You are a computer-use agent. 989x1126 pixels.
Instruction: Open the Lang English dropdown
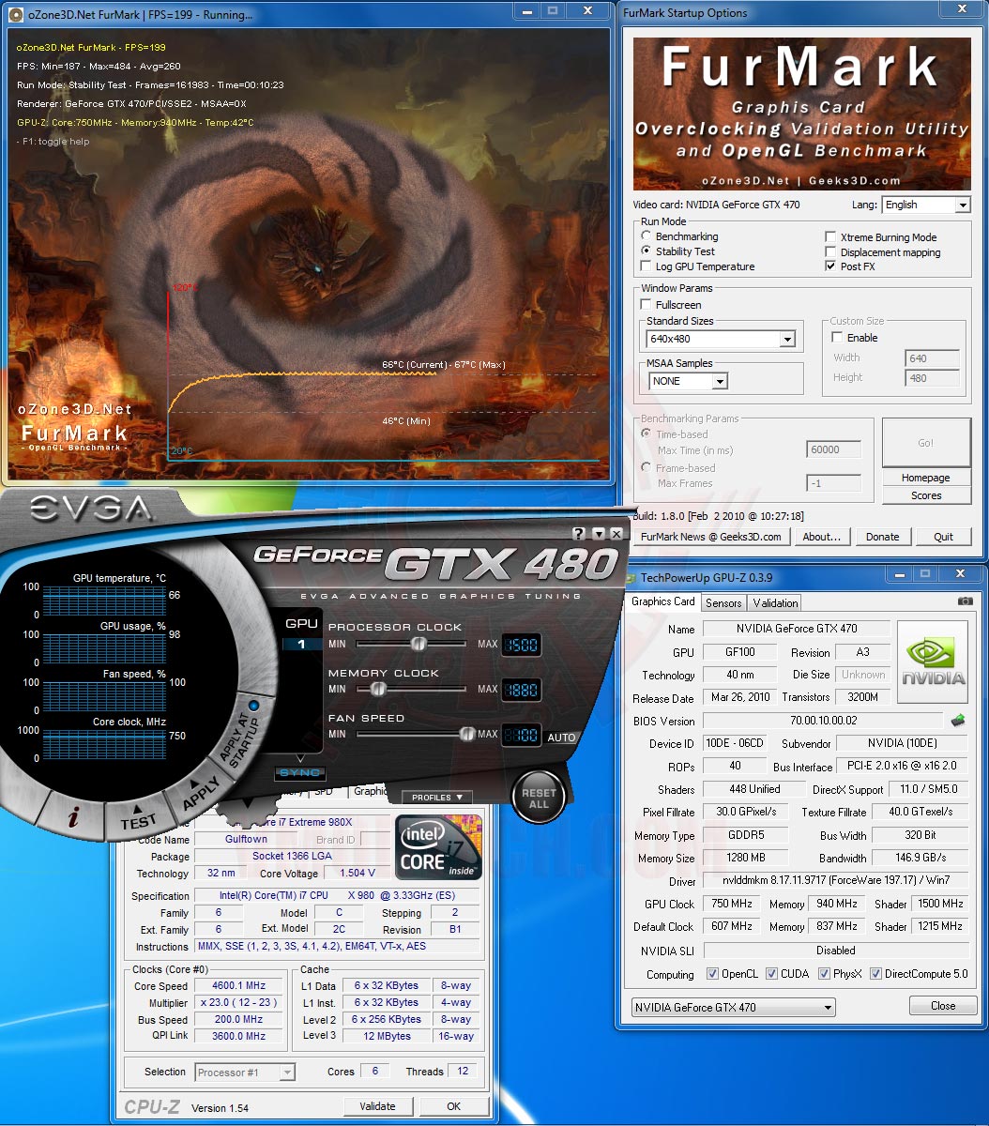click(925, 205)
